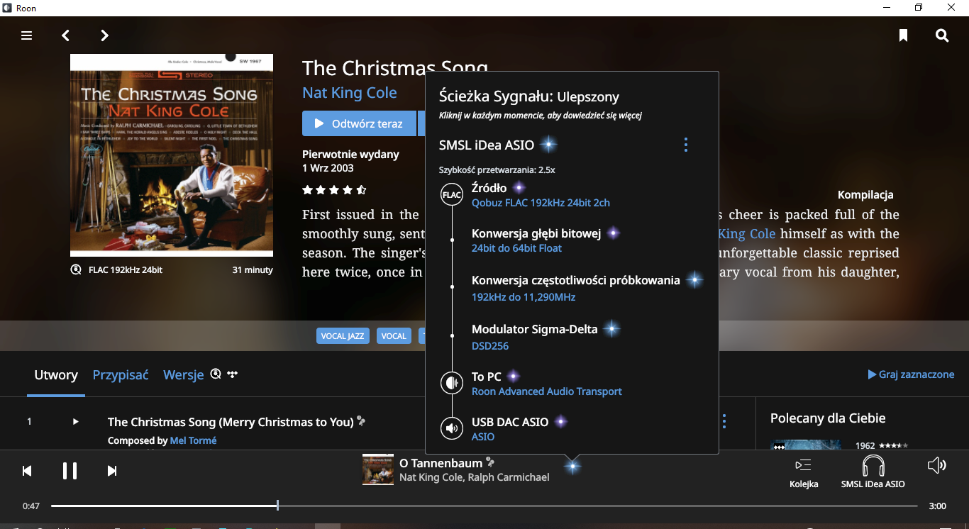969x529 pixels.
Task: Open the volume speaker control
Action: [x=937, y=465]
